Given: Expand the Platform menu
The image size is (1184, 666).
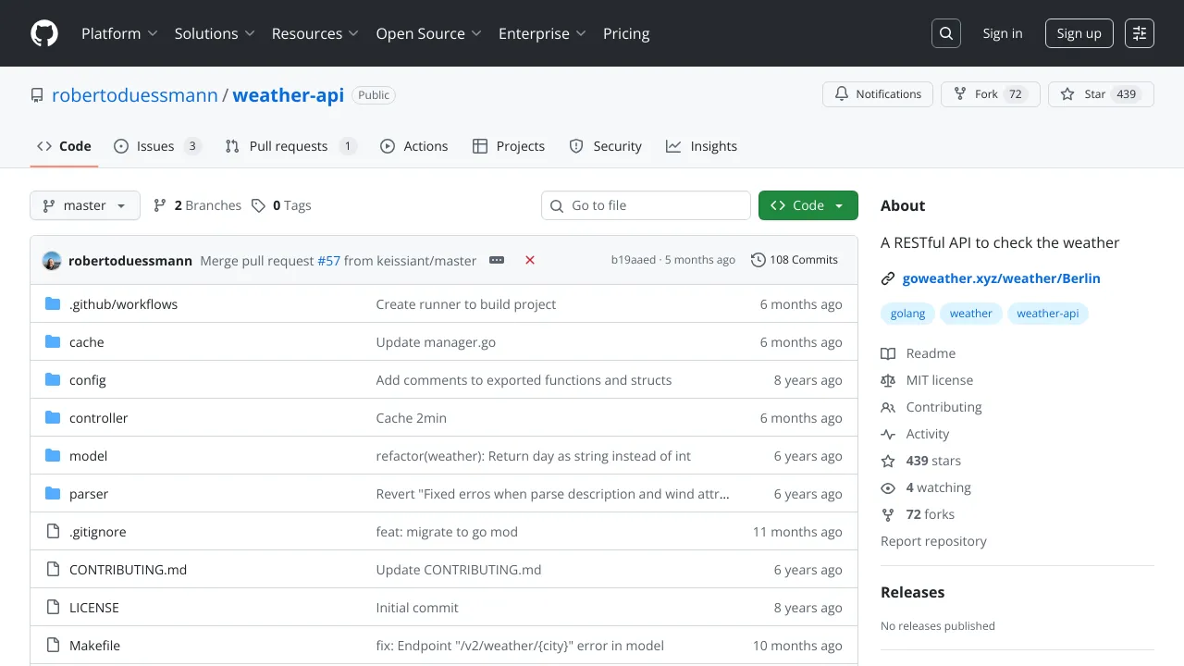Looking at the screenshot, I should point(119,33).
